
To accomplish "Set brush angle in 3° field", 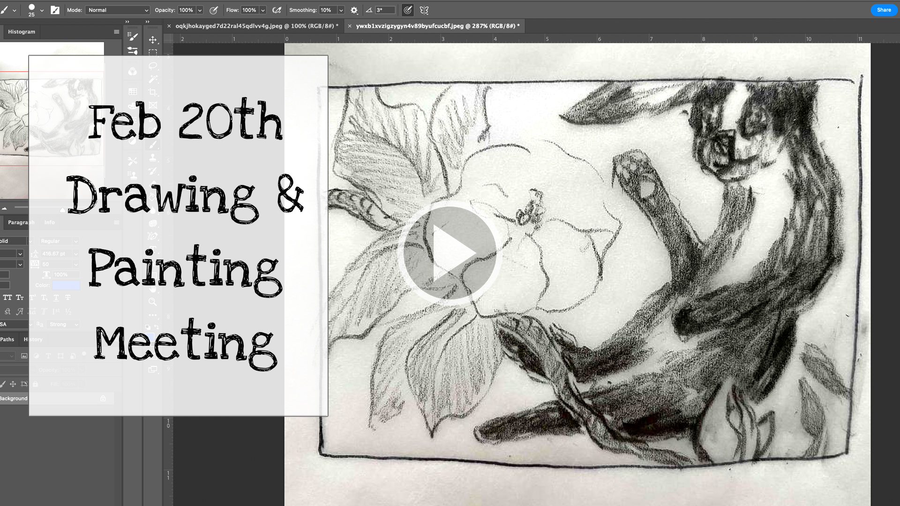I will tap(385, 10).
